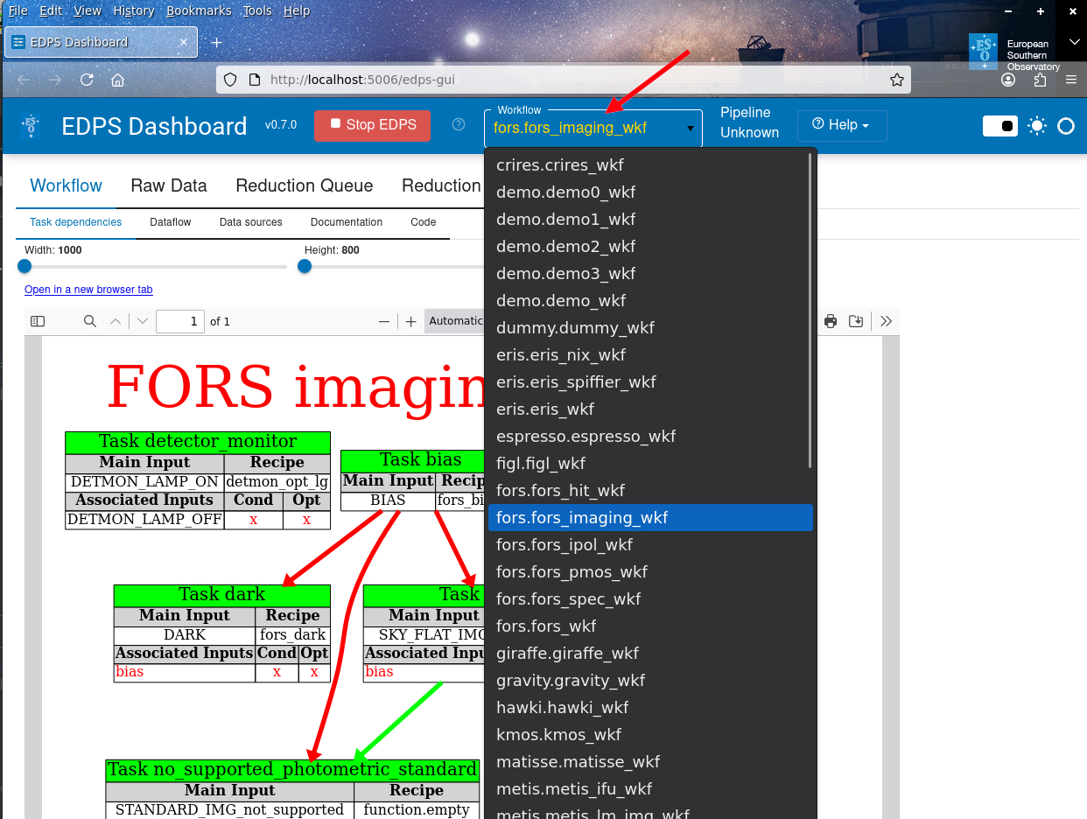Image resolution: width=1087 pixels, height=819 pixels.
Task: Pick eris.eris_nix_wkf in the list
Action: pos(650,354)
